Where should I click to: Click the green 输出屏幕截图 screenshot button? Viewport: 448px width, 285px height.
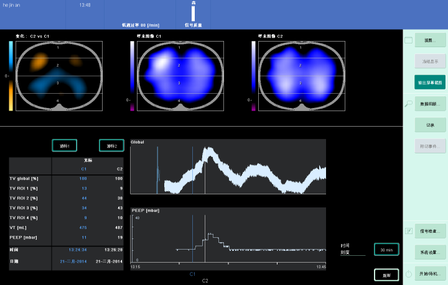click(x=430, y=83)
